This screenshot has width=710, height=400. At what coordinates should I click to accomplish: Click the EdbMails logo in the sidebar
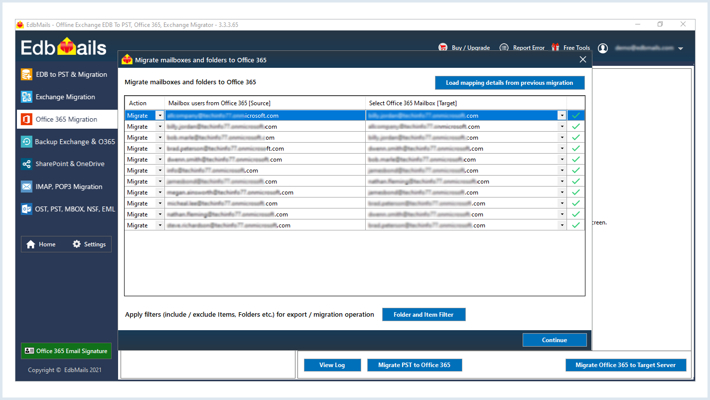[x=64, y=47]
